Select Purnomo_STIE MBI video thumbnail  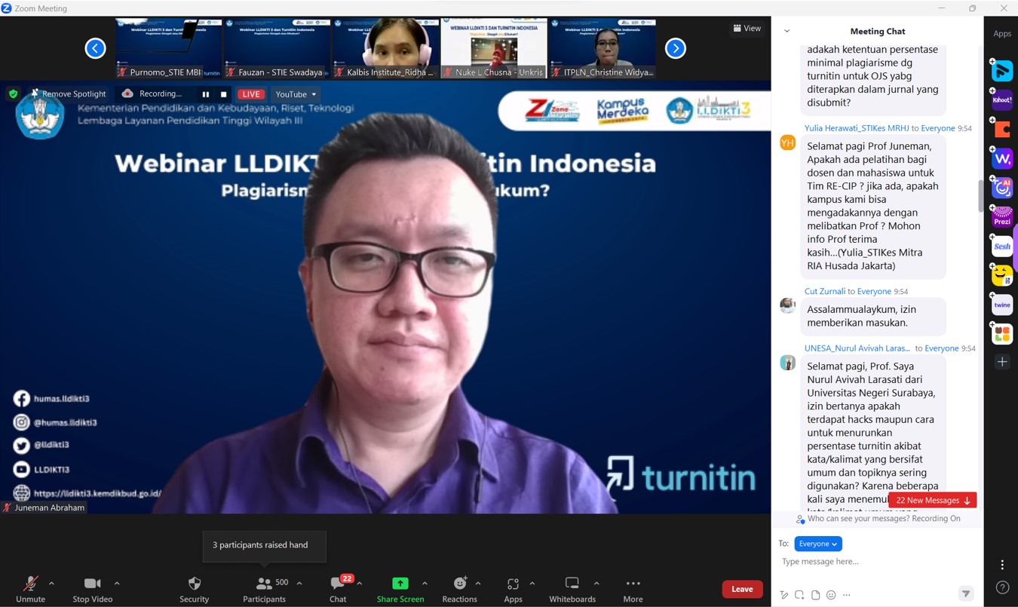tap(169, 48)
